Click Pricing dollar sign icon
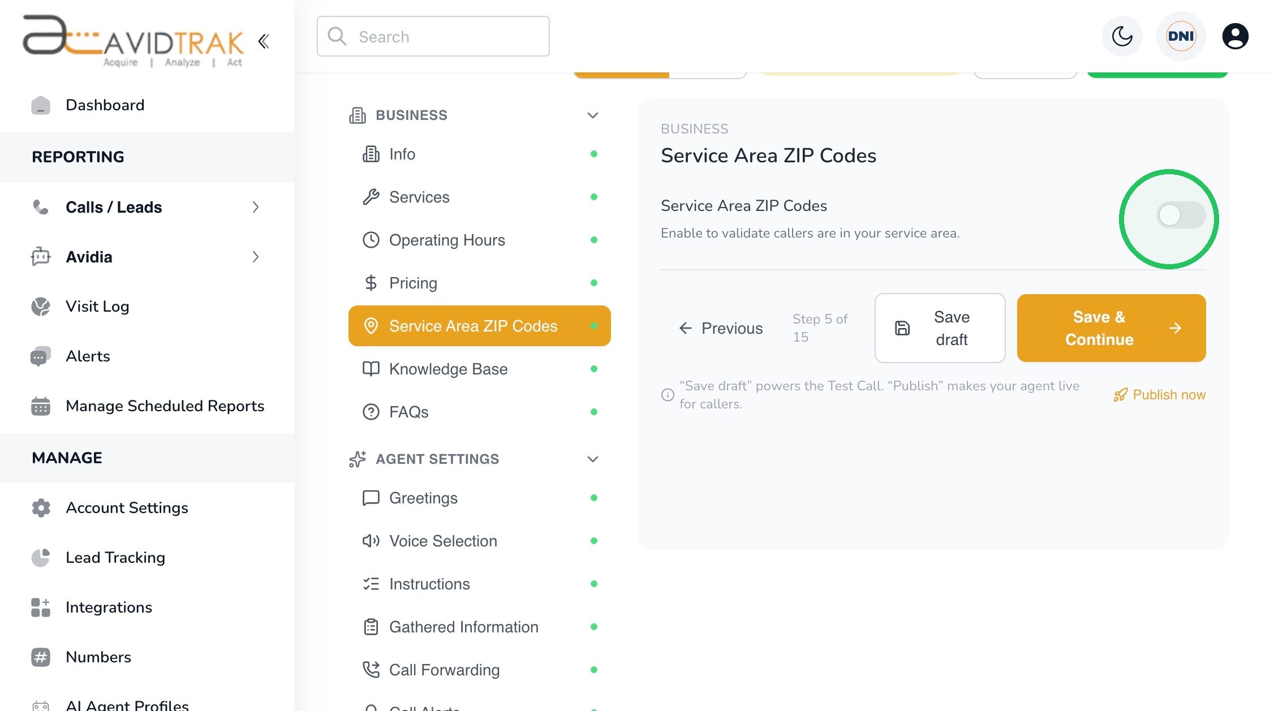This screenshot has height=711, width=1274. click(x=371, y=283)
